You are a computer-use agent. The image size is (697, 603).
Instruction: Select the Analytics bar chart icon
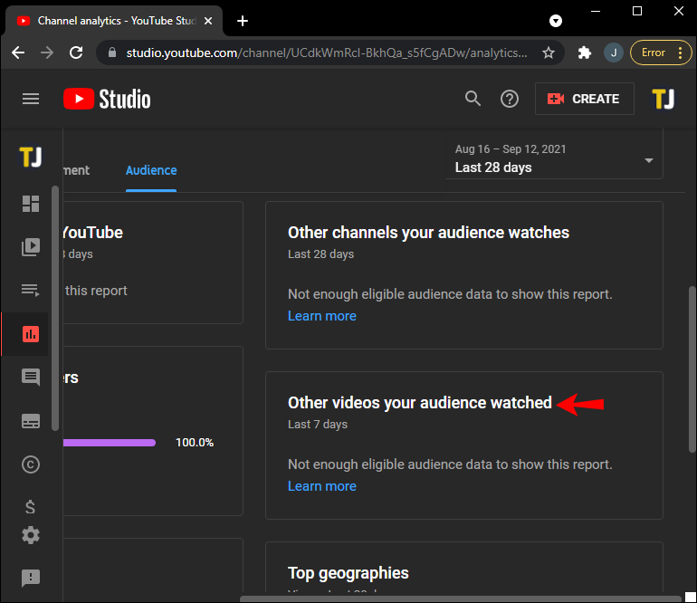coord(31,334)
